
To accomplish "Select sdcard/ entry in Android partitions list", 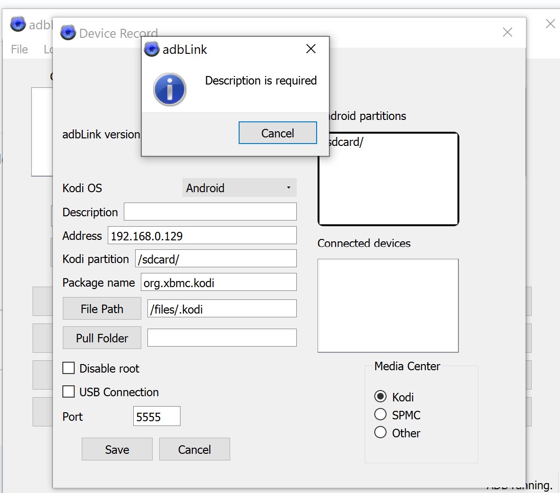I will click(346, 142).
